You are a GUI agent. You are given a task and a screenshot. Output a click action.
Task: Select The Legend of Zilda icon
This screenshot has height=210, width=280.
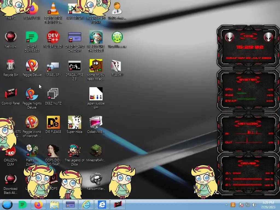tap(74, 155)
